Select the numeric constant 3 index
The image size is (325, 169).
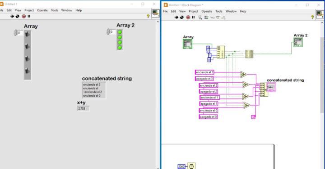click(x=208, y=48)
